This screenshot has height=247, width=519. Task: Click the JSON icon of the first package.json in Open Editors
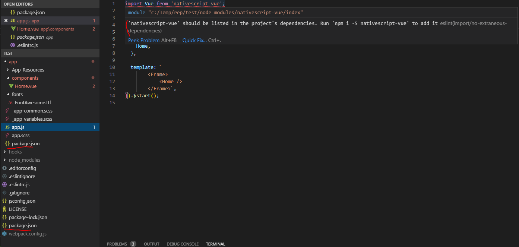click(13, 13)
